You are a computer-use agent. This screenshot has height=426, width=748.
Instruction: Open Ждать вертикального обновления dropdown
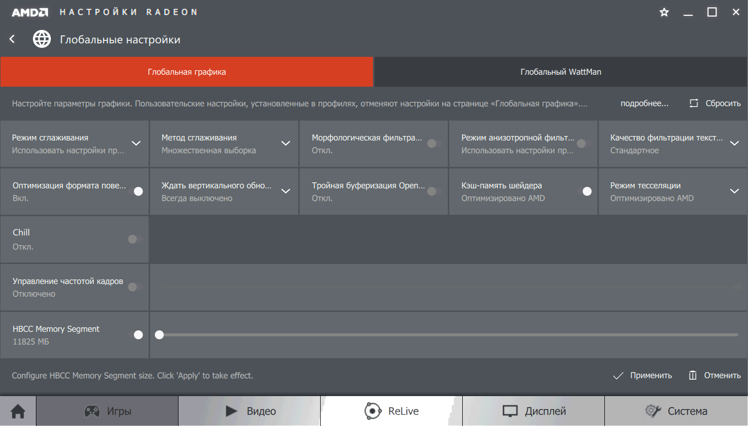pos(286,191)
